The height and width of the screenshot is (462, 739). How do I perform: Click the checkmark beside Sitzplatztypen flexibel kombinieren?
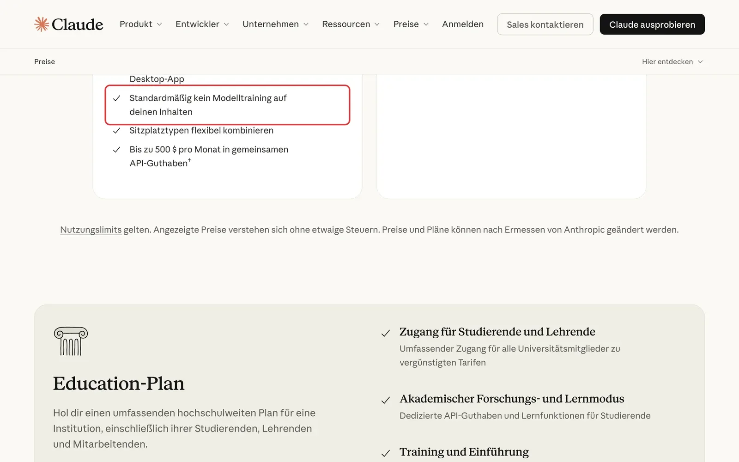coord(117,131)
